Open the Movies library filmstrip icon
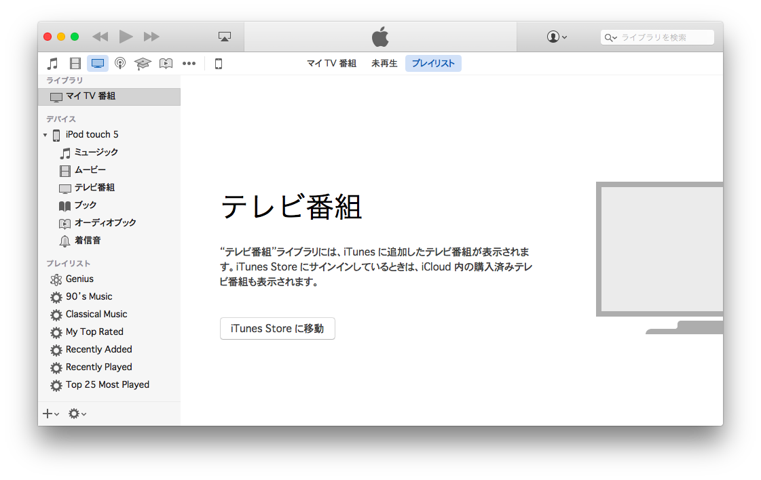The height and width of the screenshot is (480, 761). [75, 64]
